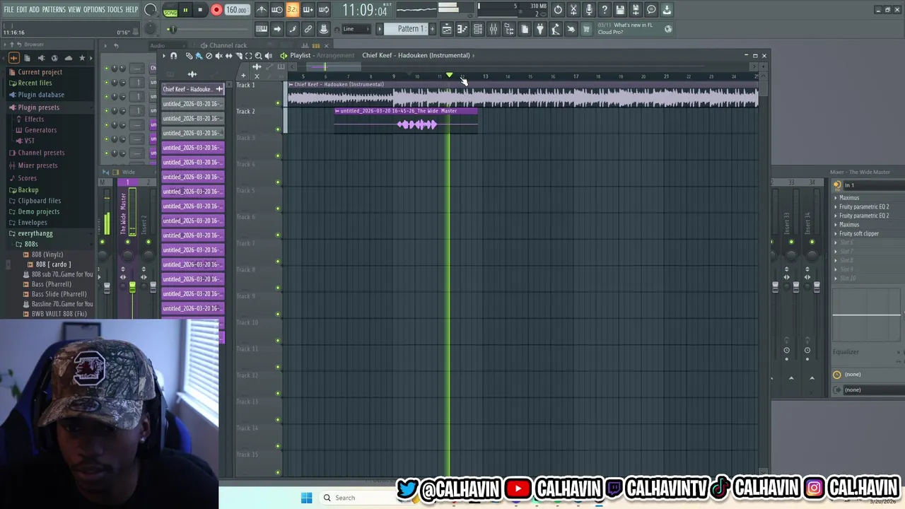Mute Track 2 with its green light
Viewport: 905px width, 509px height.
(x=278, y=129)
